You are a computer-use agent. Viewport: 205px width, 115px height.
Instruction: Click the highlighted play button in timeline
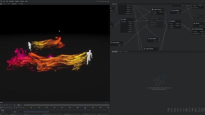[3, 105]
